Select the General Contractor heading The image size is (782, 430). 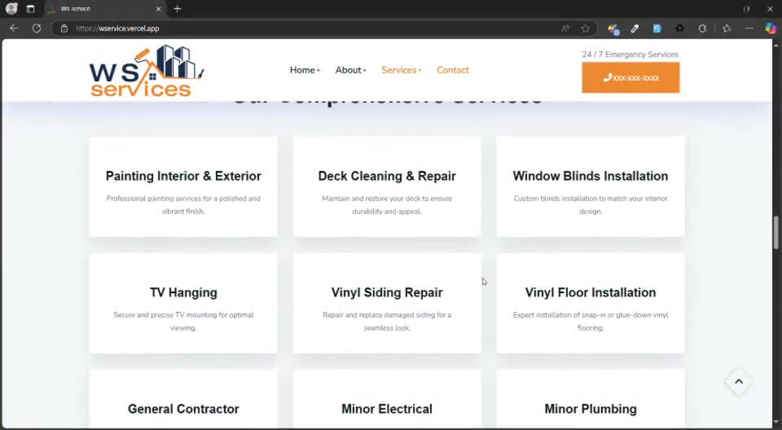(184, 409)
